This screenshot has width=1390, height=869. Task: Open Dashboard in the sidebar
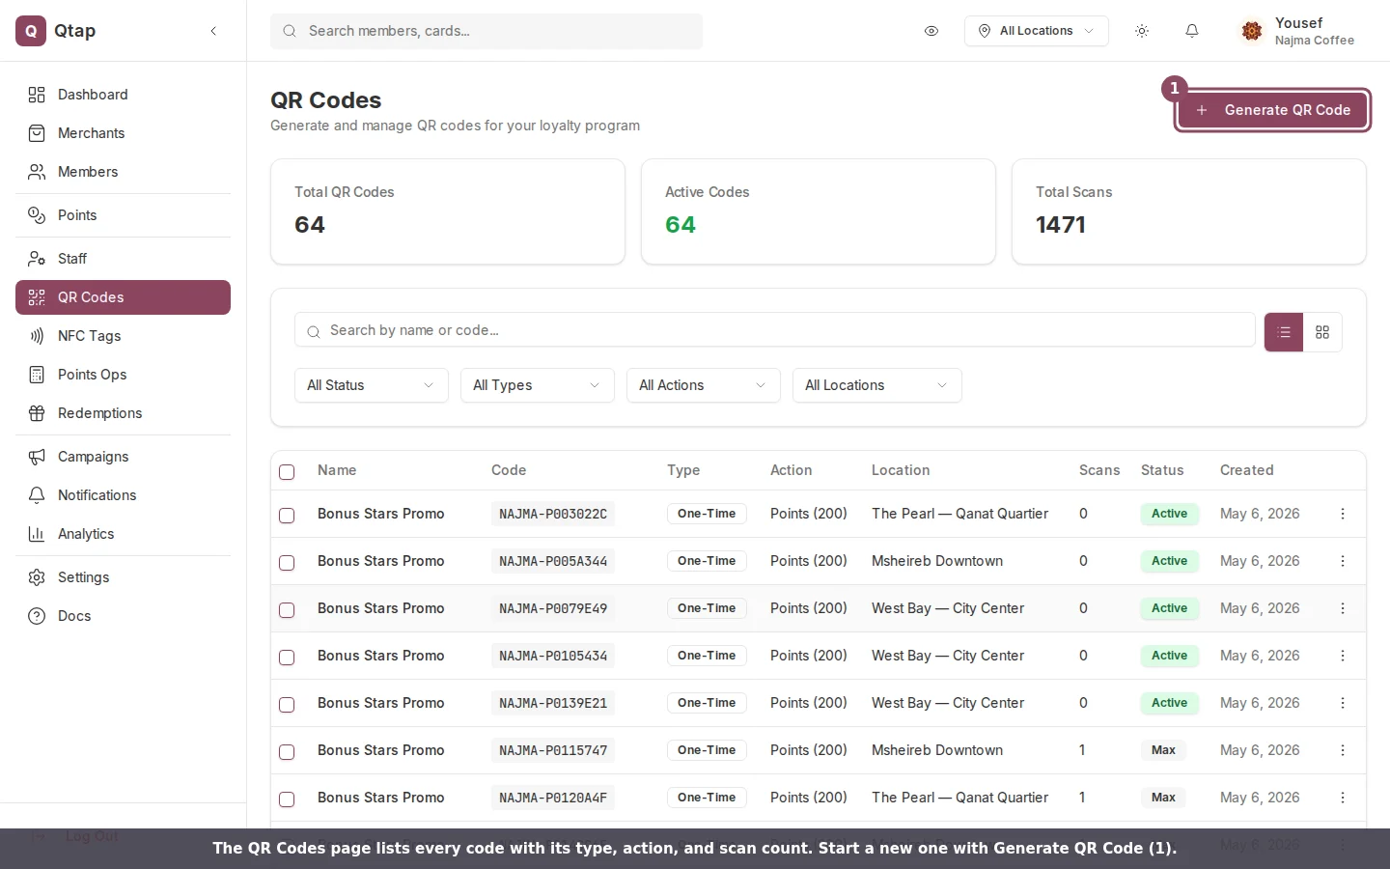click(x=123, y=95)
